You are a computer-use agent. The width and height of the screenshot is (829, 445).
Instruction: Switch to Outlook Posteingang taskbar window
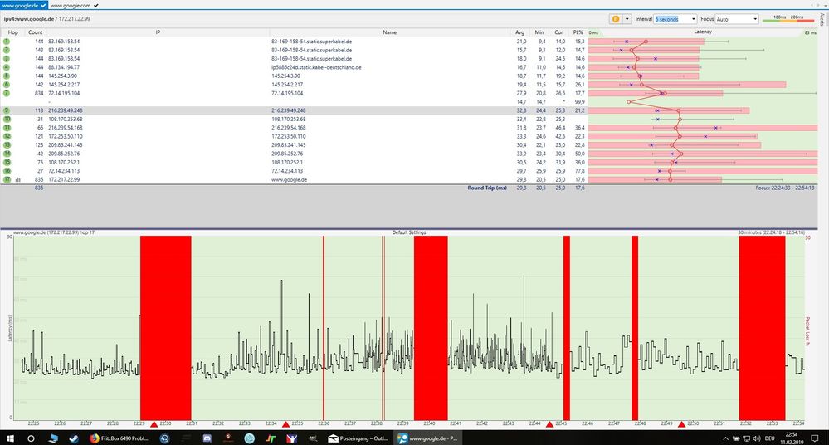click(x=358, y=438)
